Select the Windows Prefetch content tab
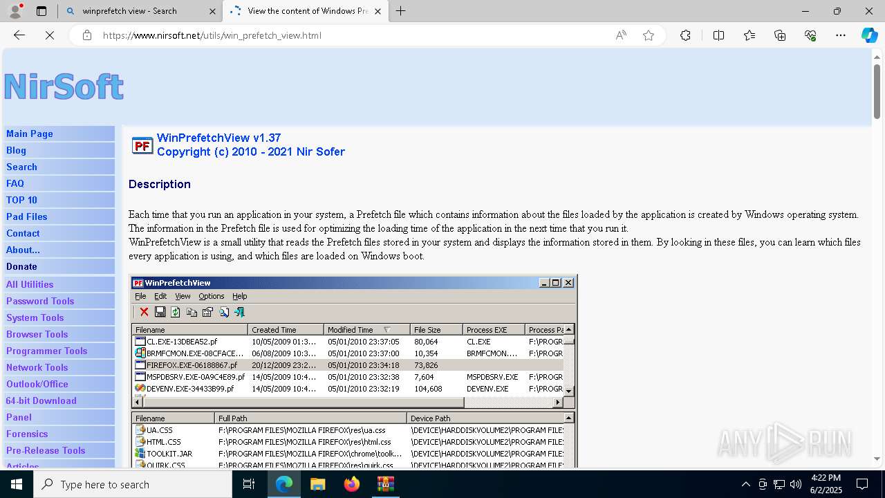 307,11
